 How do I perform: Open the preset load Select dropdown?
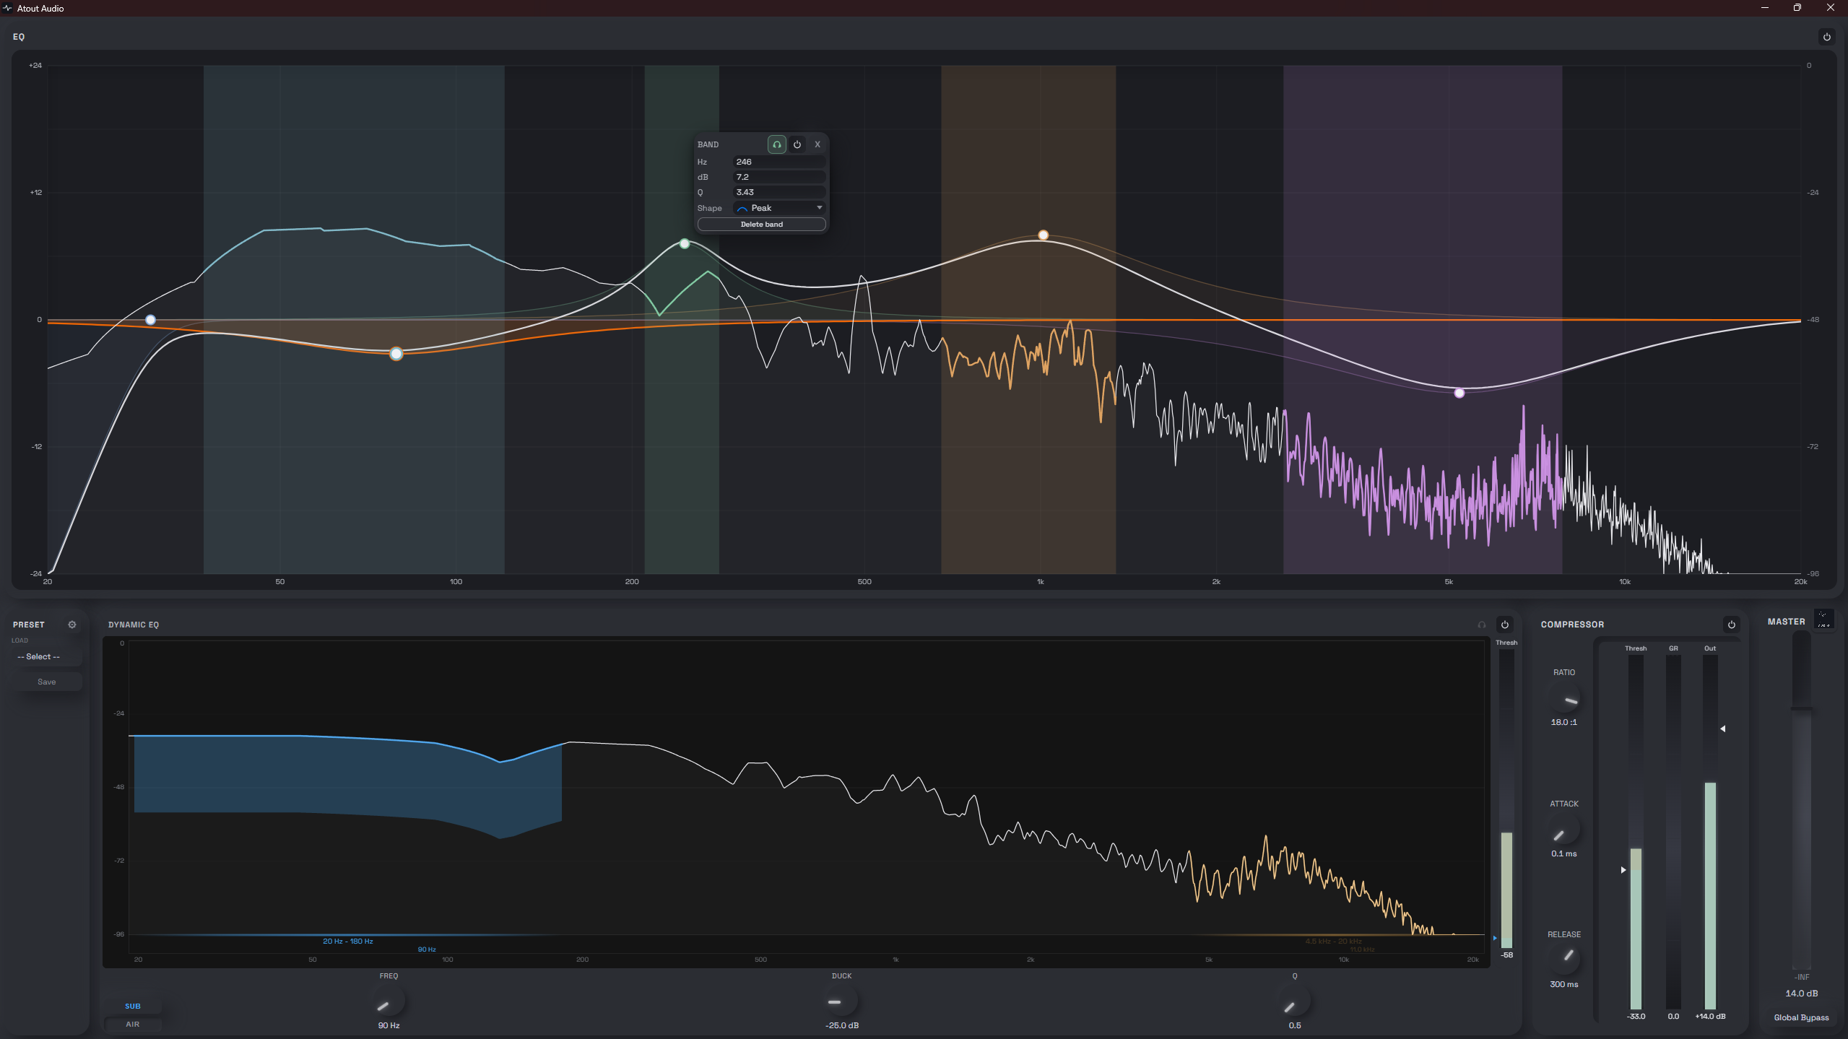click(x=47, y=657)
